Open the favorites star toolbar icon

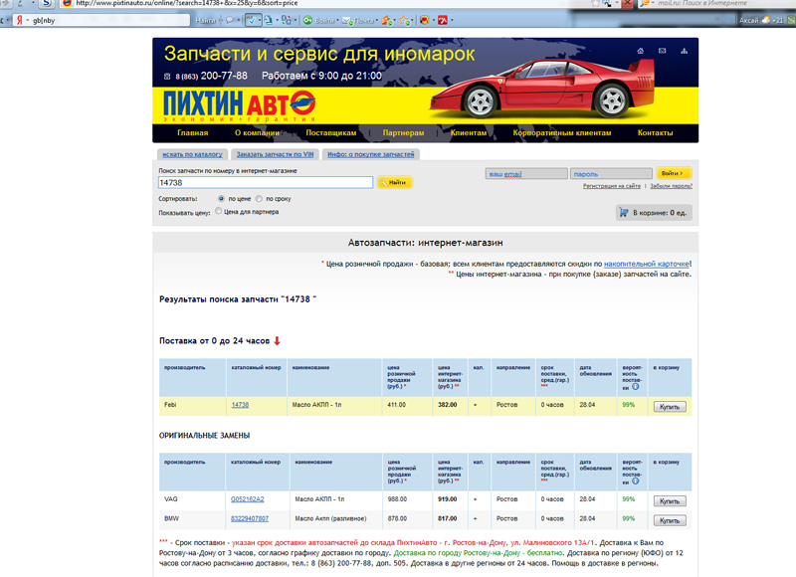pyautogui.click(x=405, y=21)
